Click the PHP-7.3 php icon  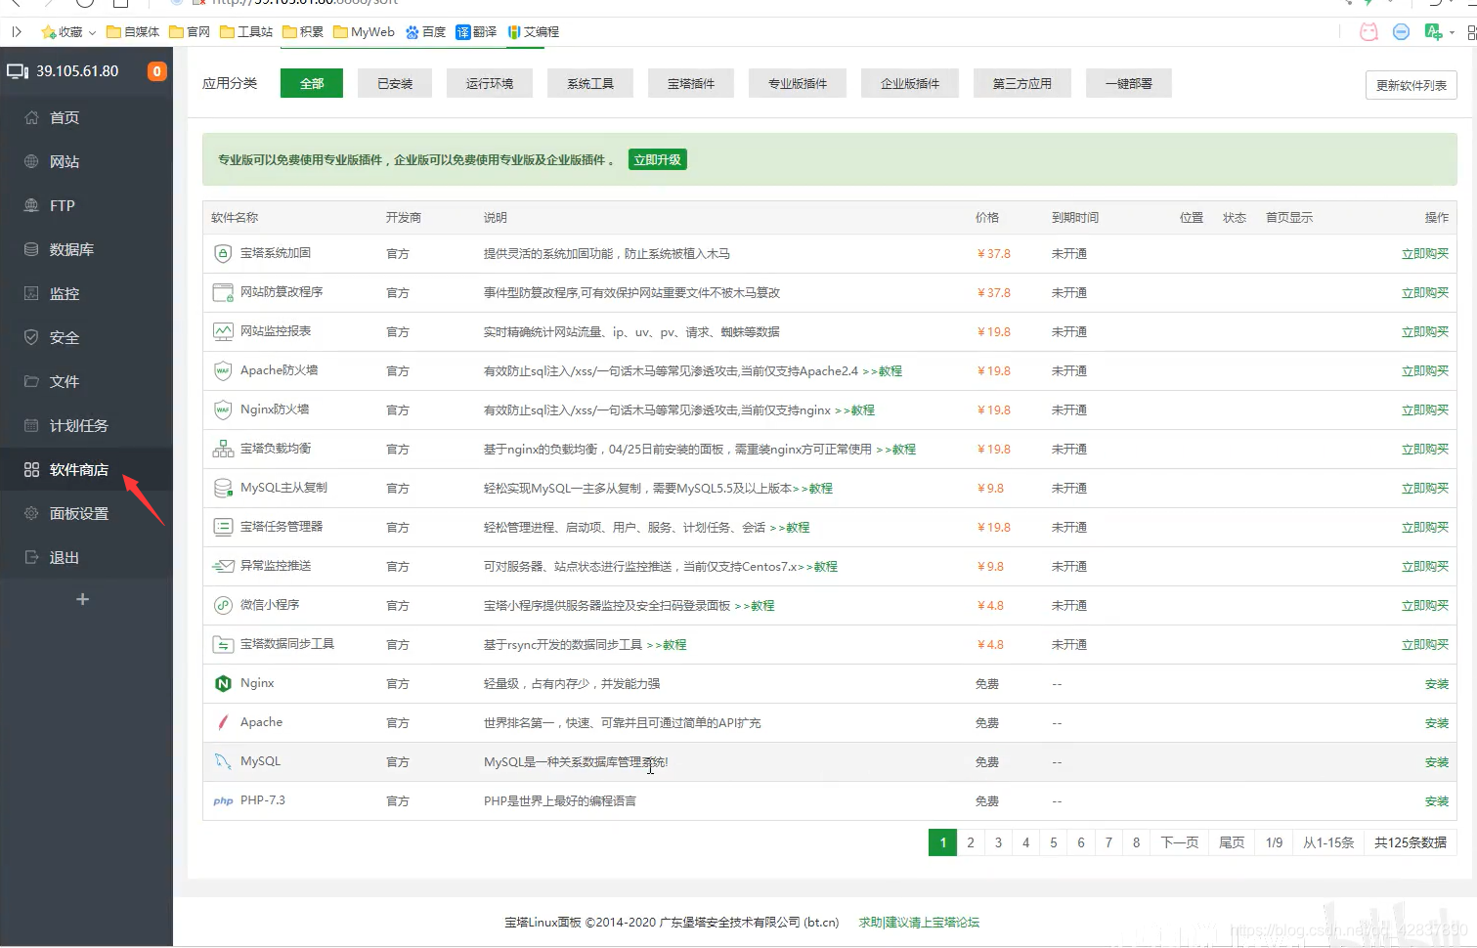coord(223,800)
